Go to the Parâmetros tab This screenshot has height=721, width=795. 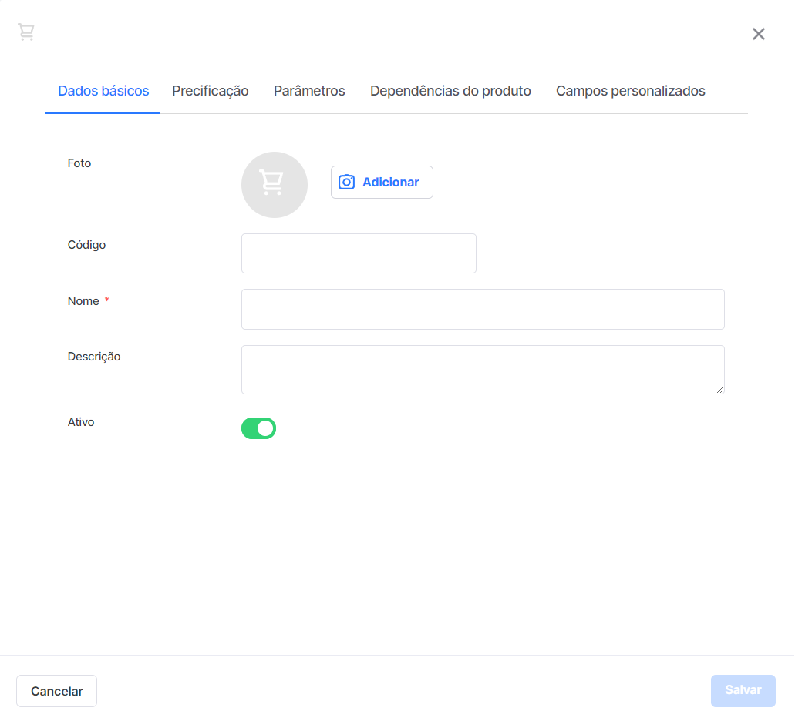coord(309,91)
